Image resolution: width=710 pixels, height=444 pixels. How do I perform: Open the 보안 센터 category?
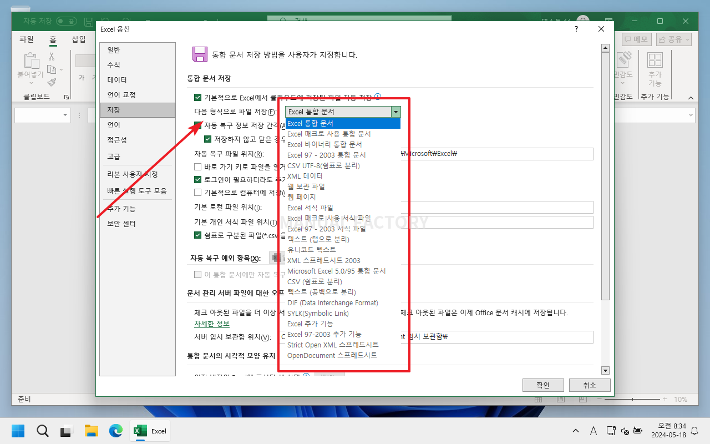click(x=138, y=224)
